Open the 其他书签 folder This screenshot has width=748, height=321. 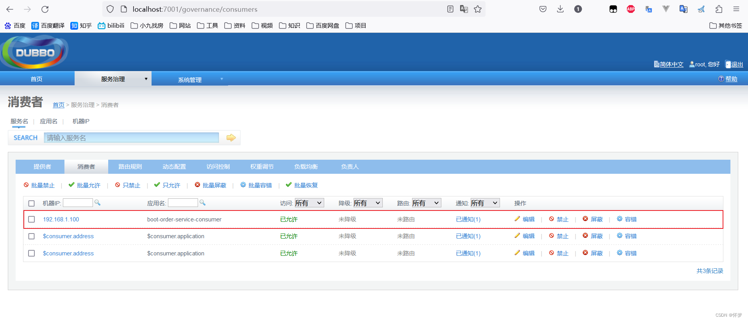coord(725,25)
